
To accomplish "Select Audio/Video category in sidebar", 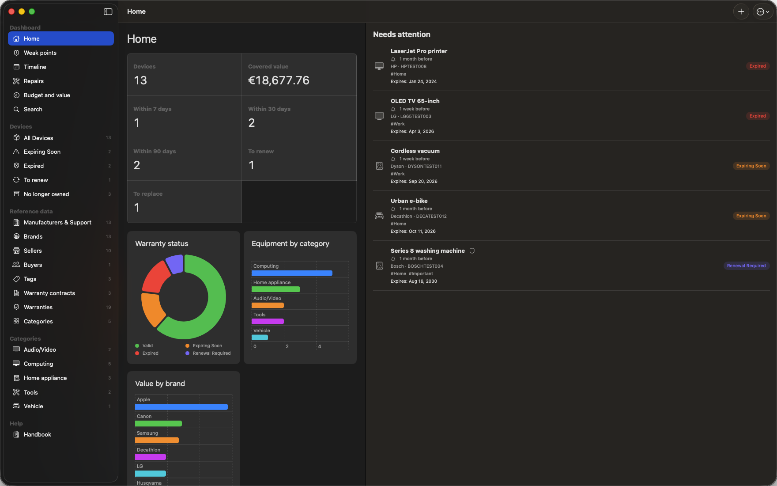I will pos(61,349).
